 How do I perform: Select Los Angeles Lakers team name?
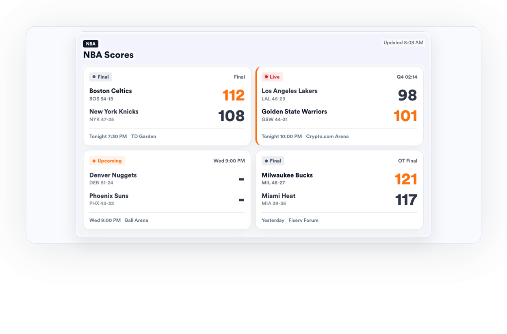click(290, 91)
